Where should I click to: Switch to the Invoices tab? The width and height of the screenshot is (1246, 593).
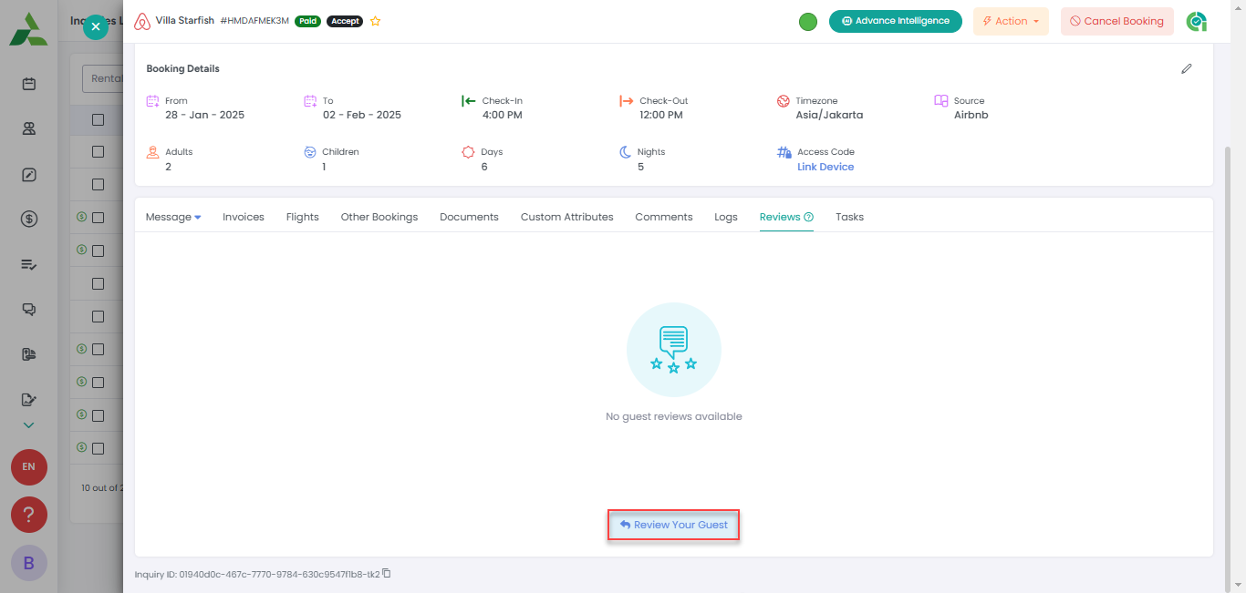244,217
